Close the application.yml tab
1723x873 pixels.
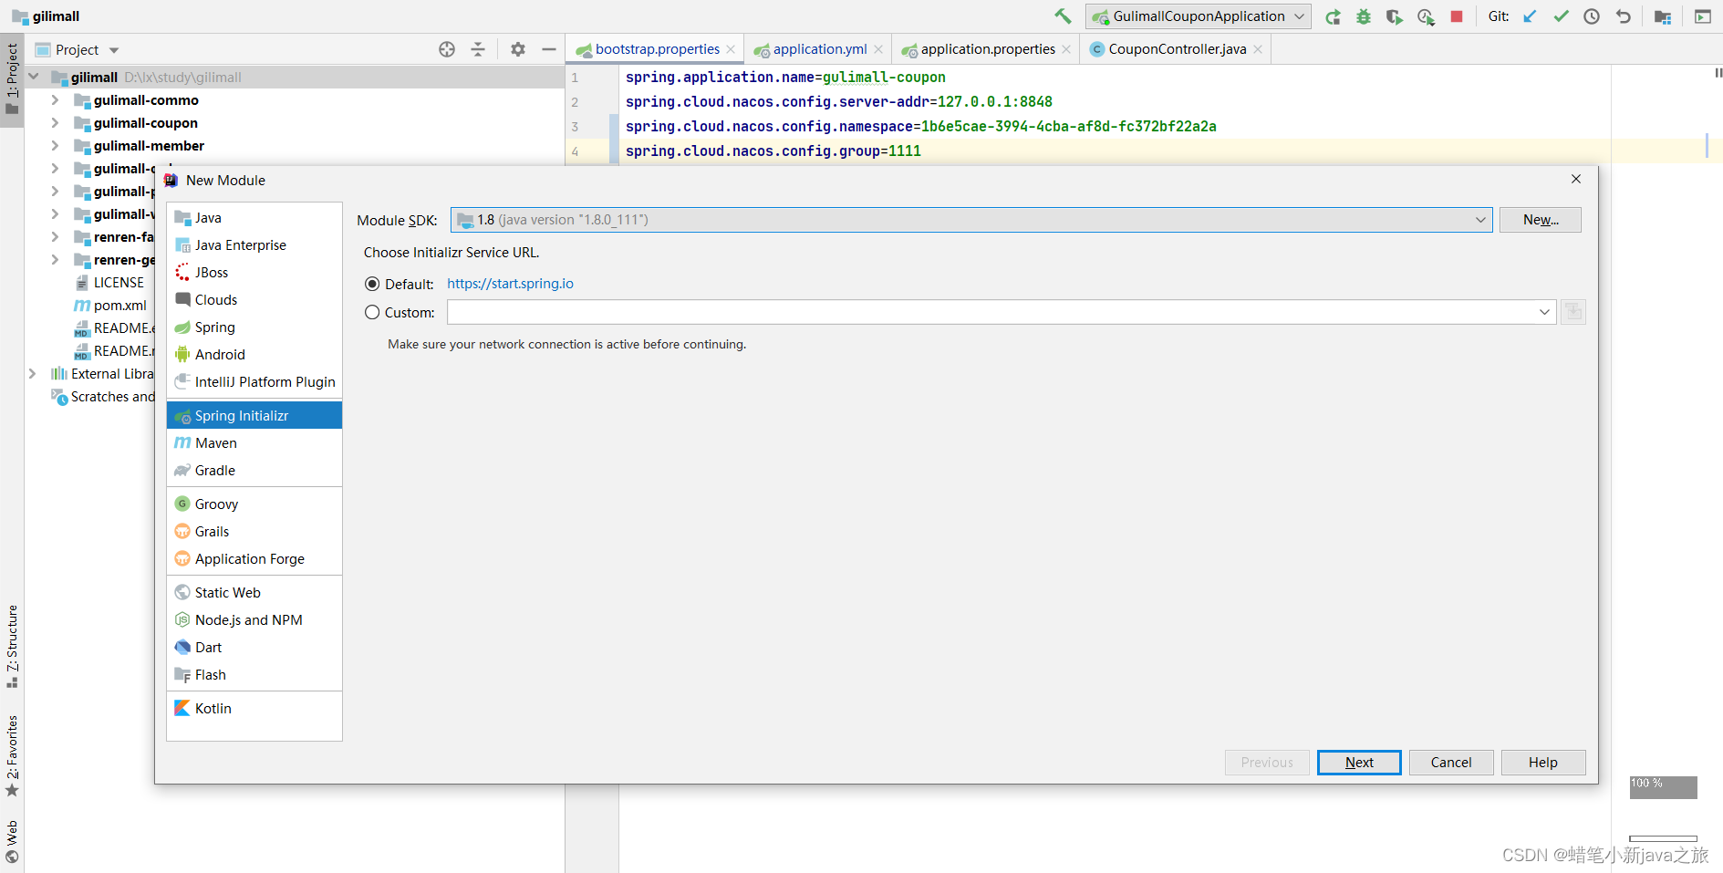tap(878, 49)
